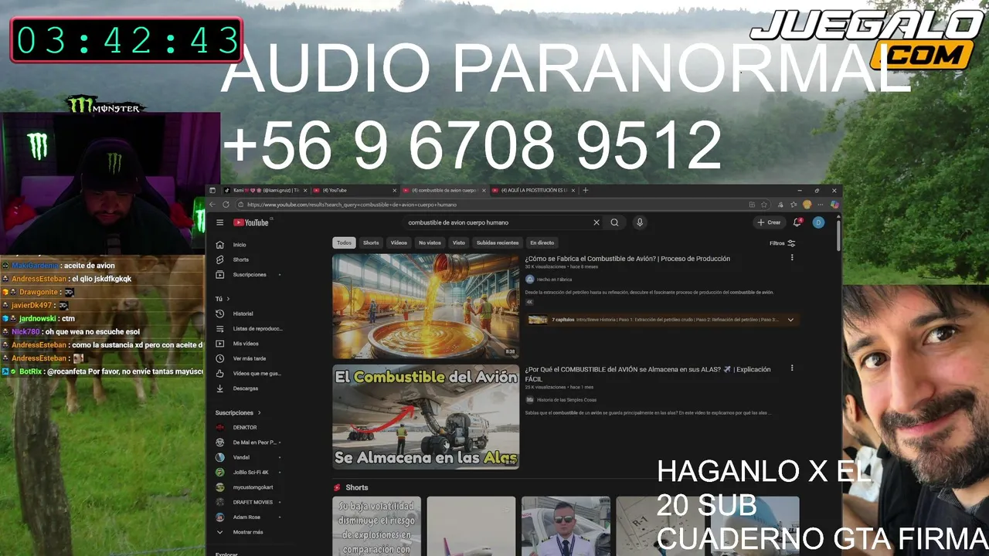Open Short about baja volatilidad
The width and height of the screenshot is (989, 556).
coord(376,526)
